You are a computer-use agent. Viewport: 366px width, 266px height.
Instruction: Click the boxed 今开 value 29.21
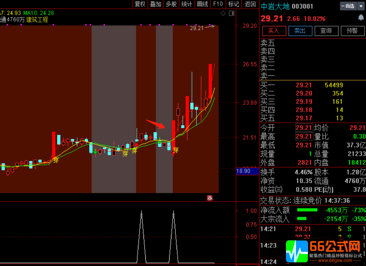point(304,128)
